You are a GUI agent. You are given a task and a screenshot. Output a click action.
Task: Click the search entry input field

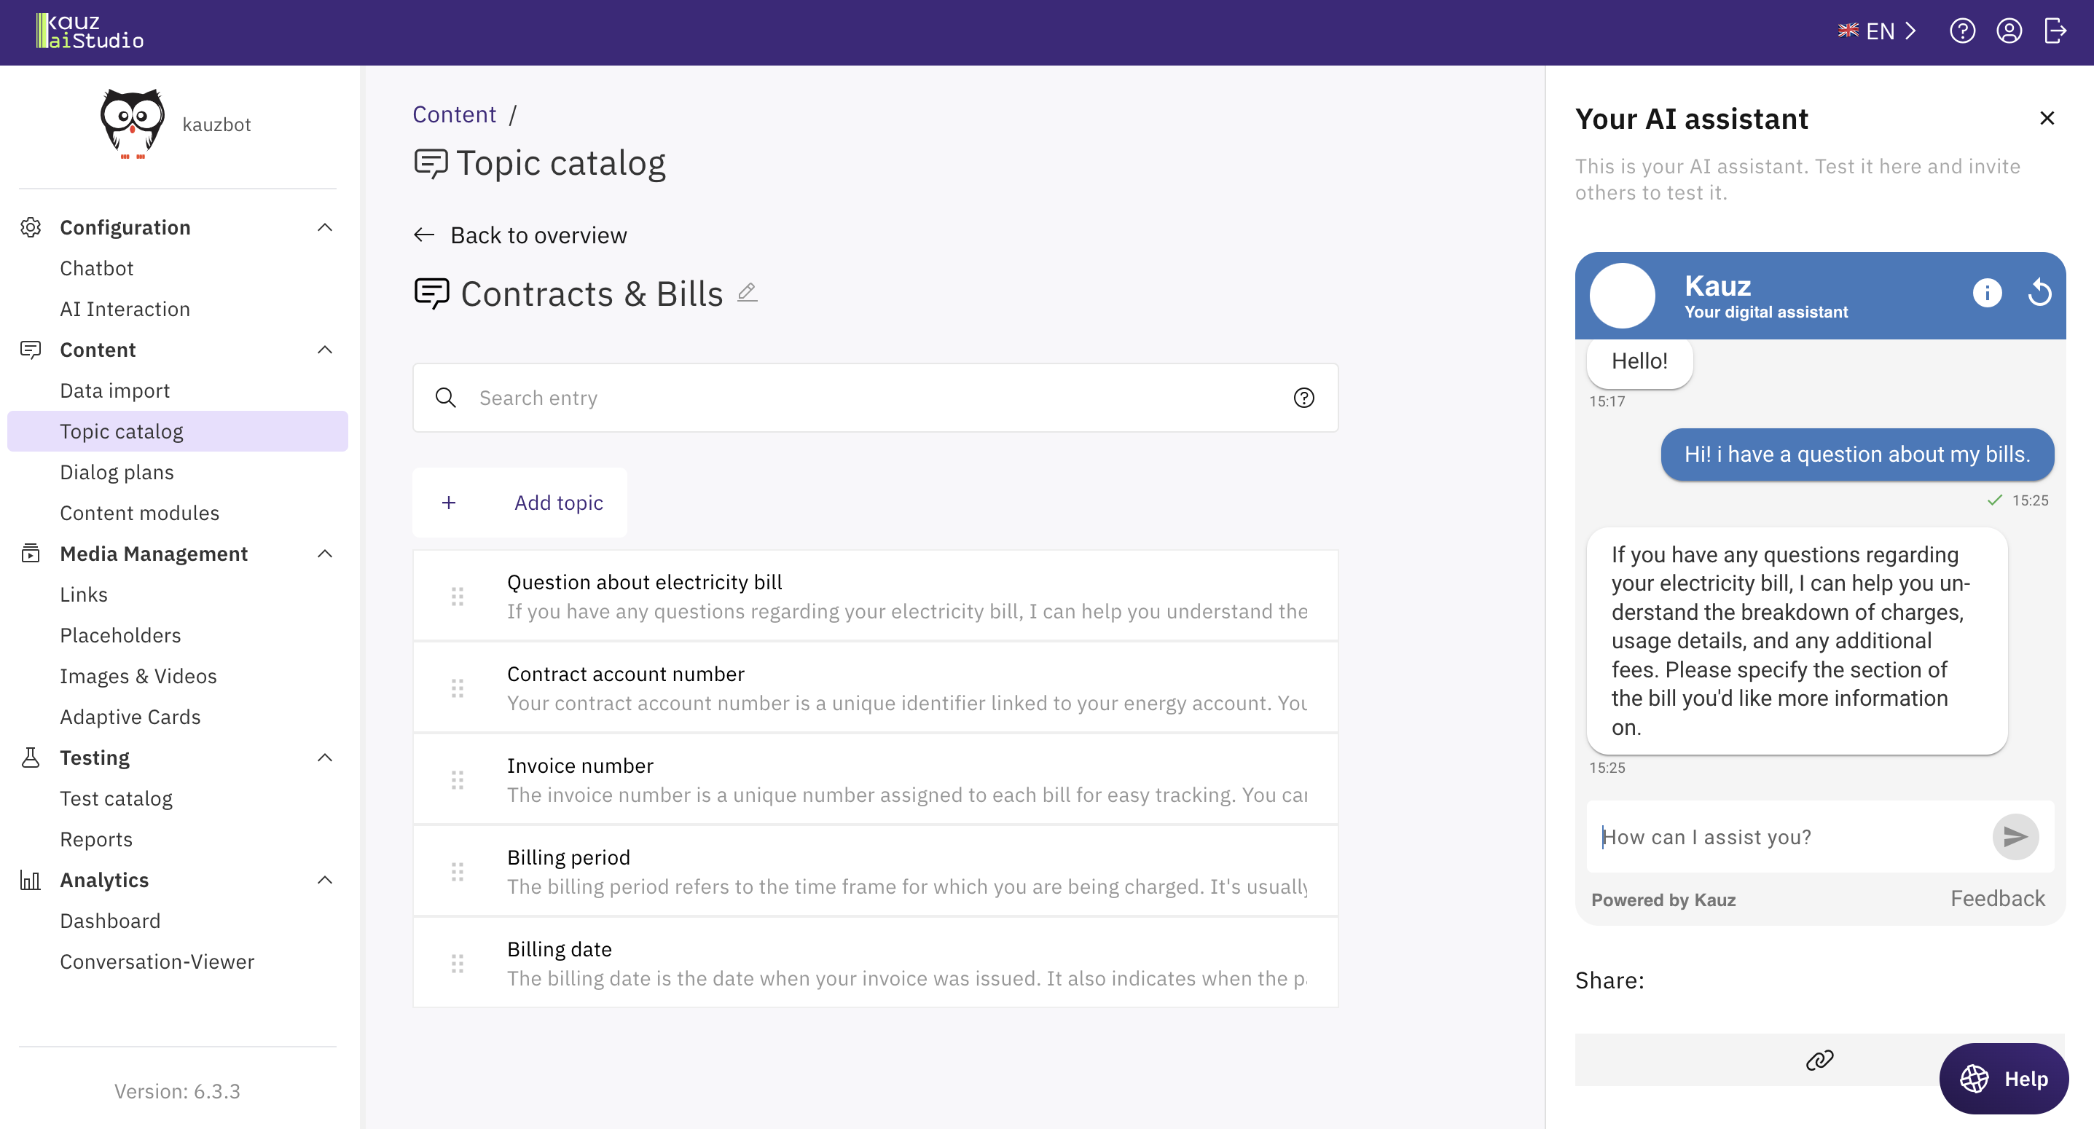pos(874,398)
